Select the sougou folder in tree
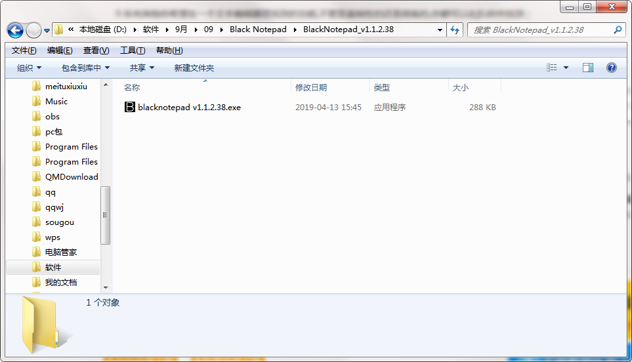 pyautogui.click(x=60, y=222)
